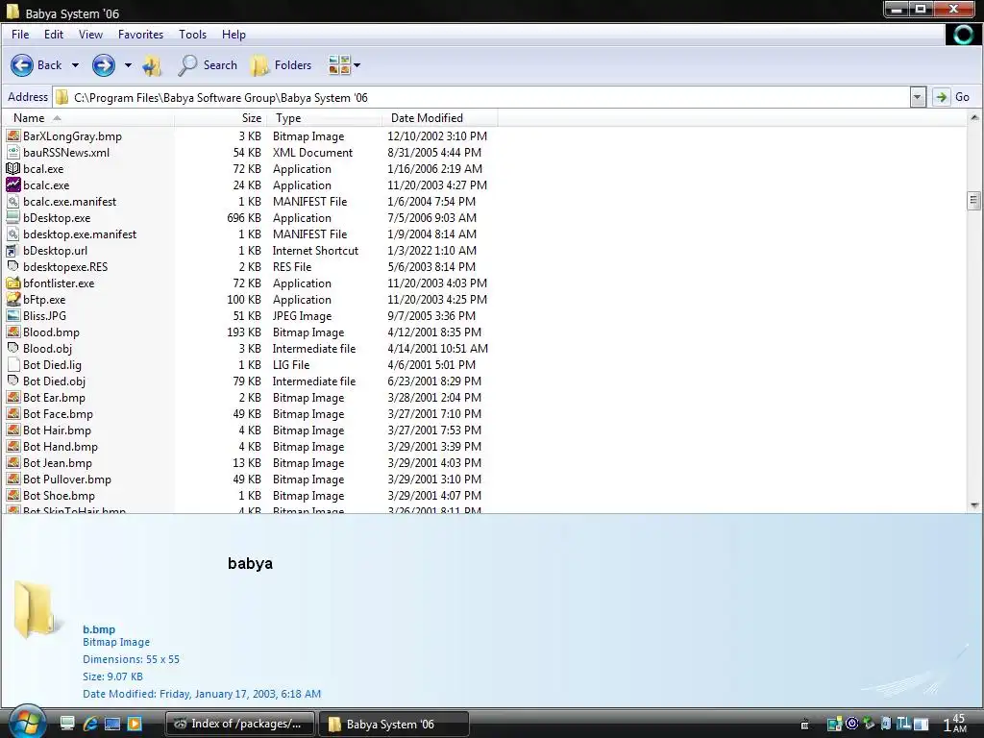This screenshot has width=984, height=738.
Task: Select the bauRSSNews.xml file icon
Action: coord(12,153)
